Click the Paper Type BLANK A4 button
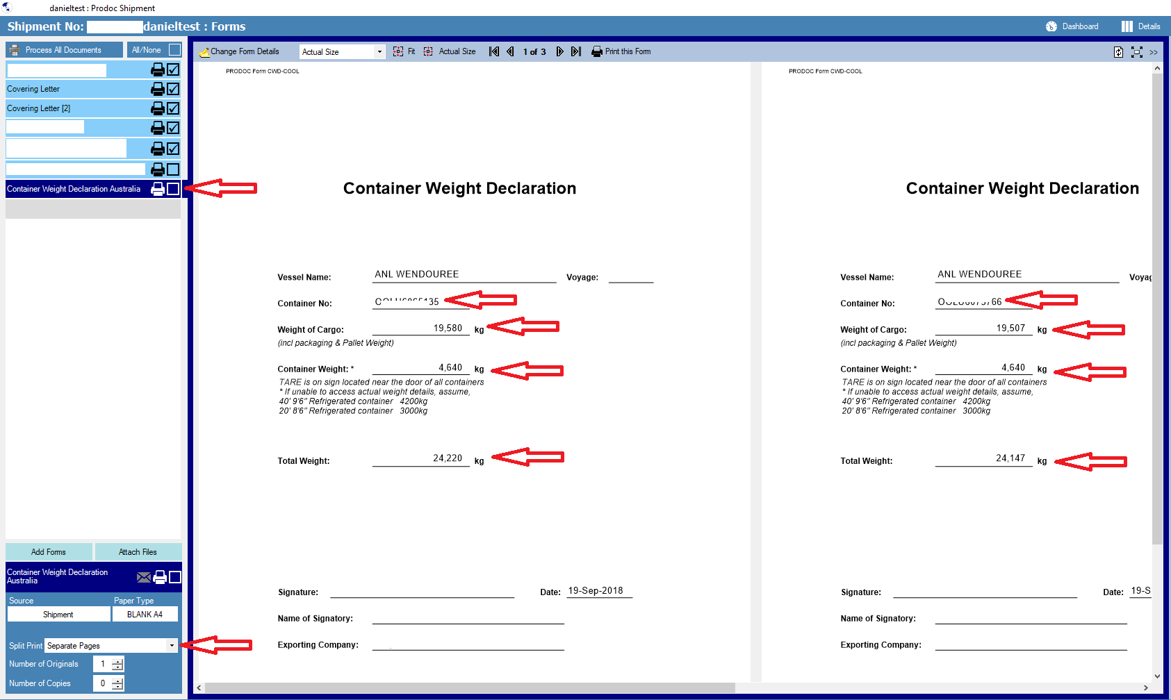Viewport: 1171px width, 700px height. tap(145, 615)
